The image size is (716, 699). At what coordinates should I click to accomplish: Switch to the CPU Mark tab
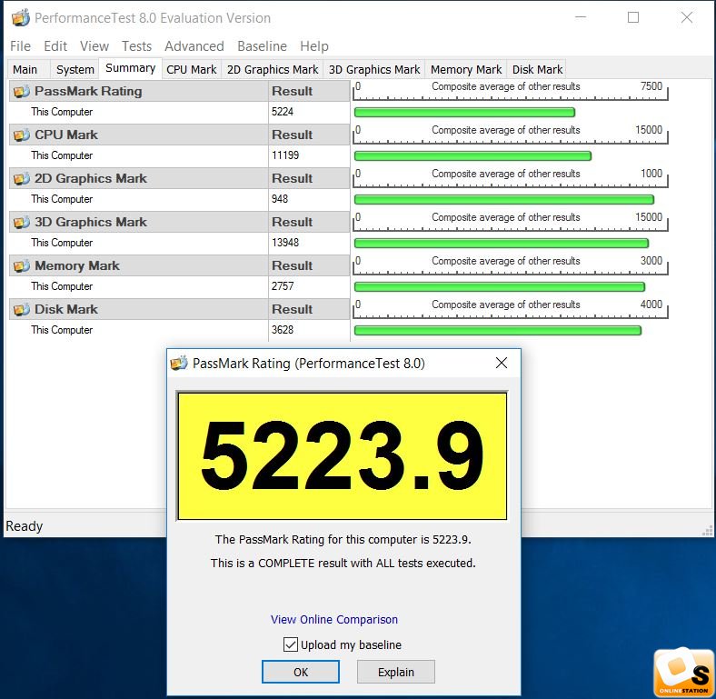click(192, 69)
